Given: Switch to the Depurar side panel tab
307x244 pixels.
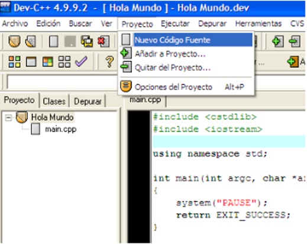Looking at the screenshot, I should 88,102.
